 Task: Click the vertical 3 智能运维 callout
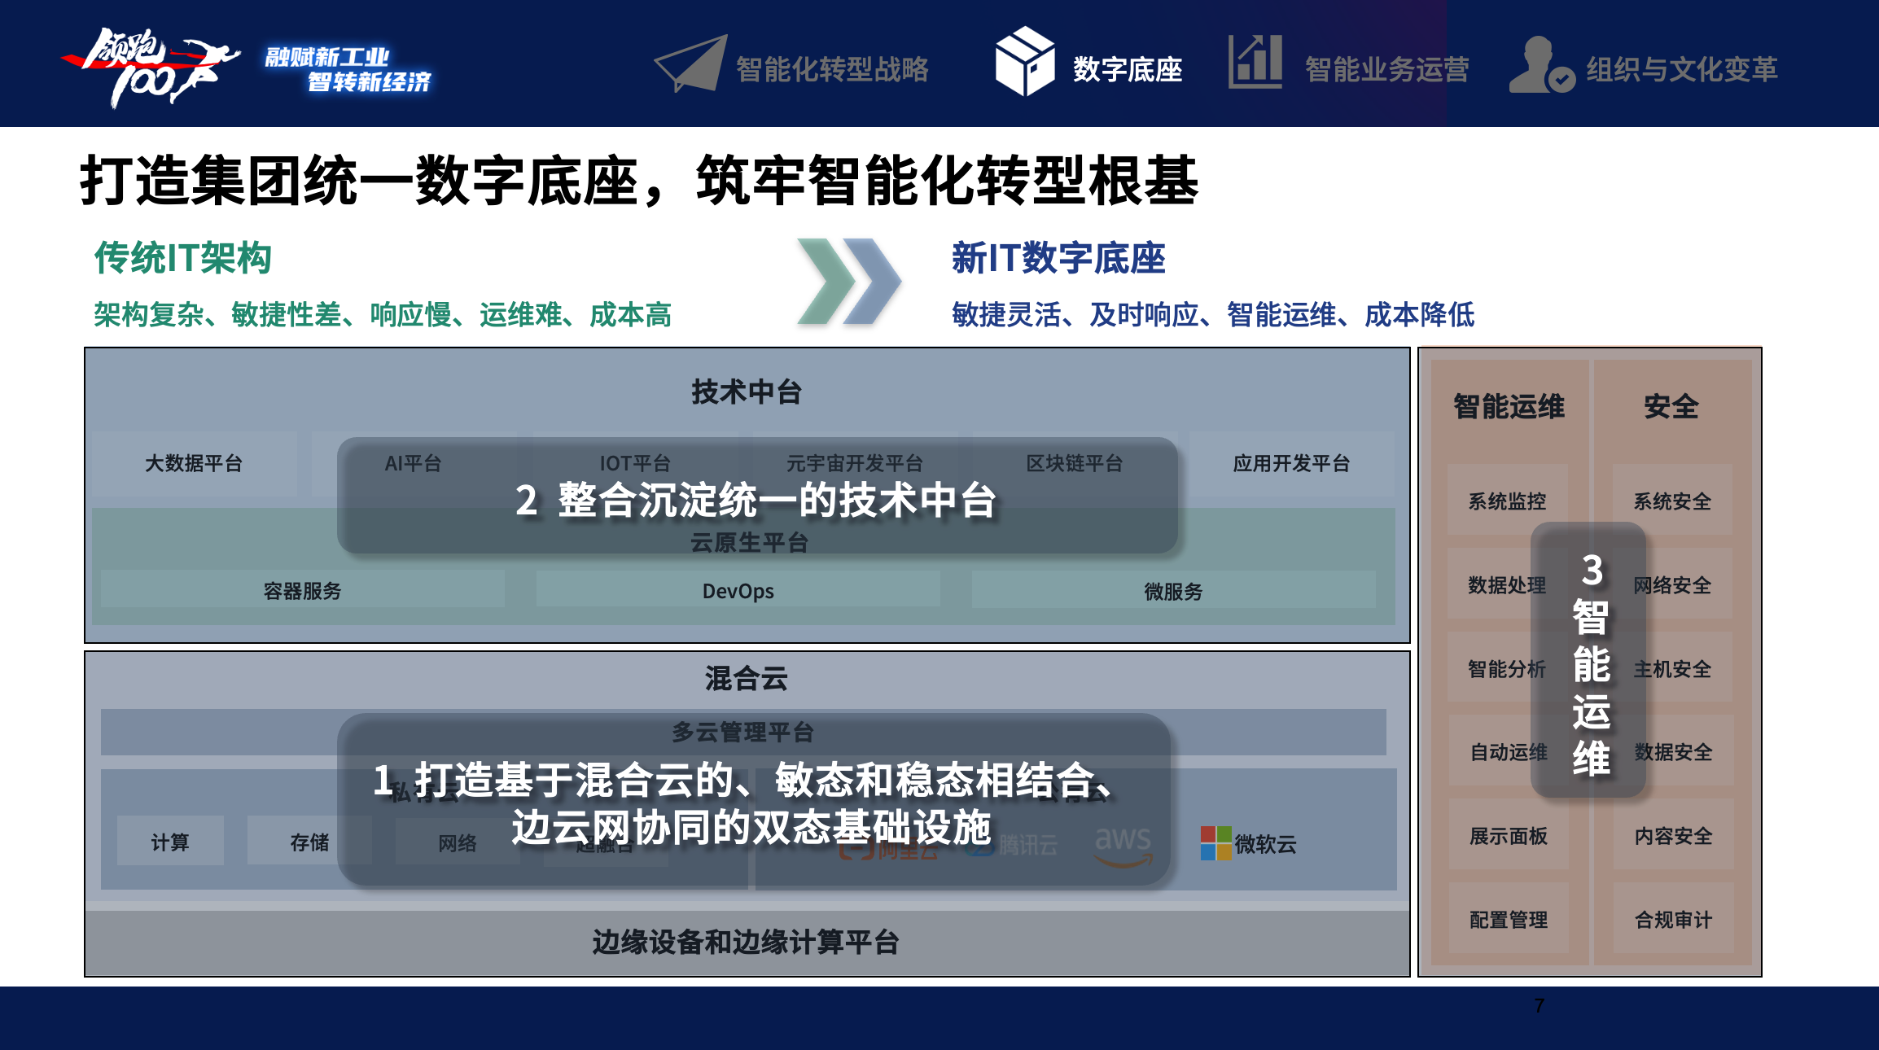(x=1589, y=661)
